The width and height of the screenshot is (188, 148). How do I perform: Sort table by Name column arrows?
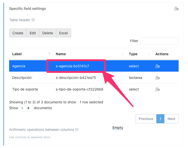coord(122,54)
